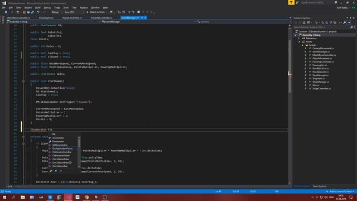Select SwipeController.cs in Solution Explorer

tap(321, 88)
